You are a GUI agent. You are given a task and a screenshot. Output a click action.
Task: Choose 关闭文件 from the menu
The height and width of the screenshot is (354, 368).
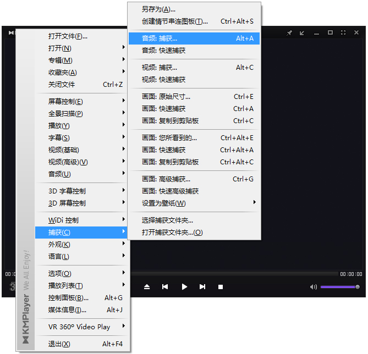[81, 85]
